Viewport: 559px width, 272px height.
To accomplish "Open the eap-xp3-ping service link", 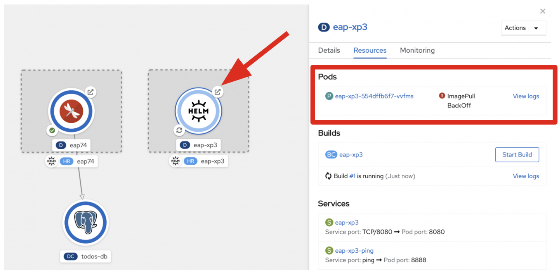I will point(354,251).
